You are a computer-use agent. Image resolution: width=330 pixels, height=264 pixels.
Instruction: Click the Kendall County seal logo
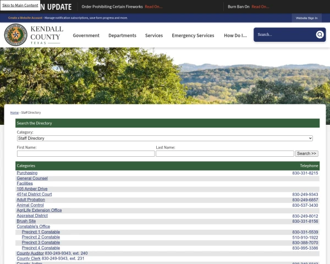(x=15, y=35)
